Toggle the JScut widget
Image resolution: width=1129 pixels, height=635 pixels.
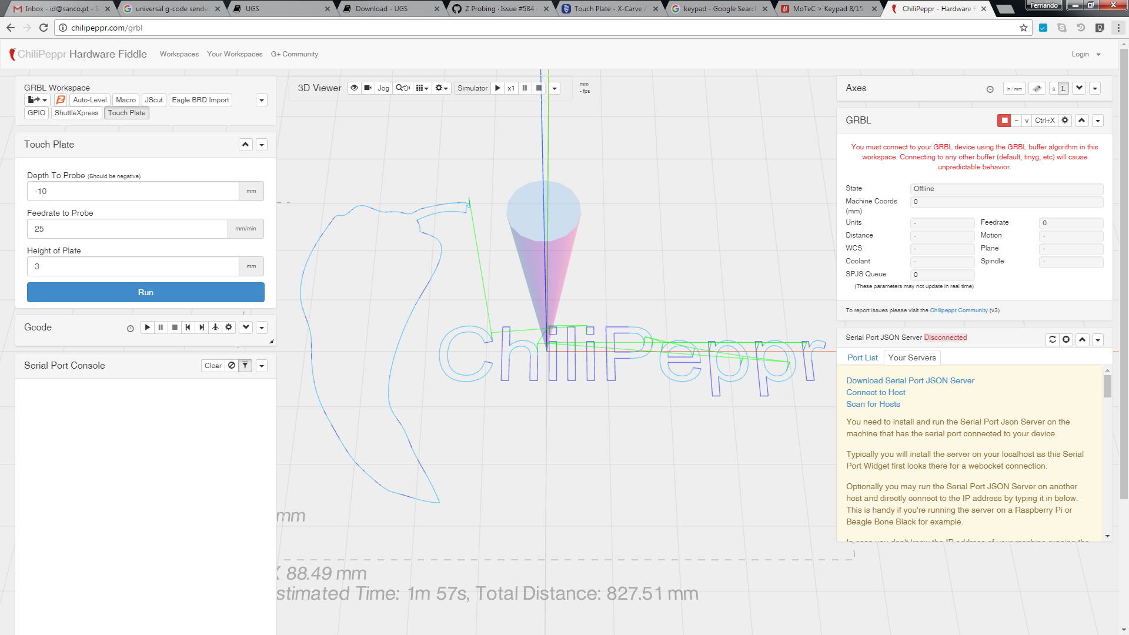click(x=154, y=100)
